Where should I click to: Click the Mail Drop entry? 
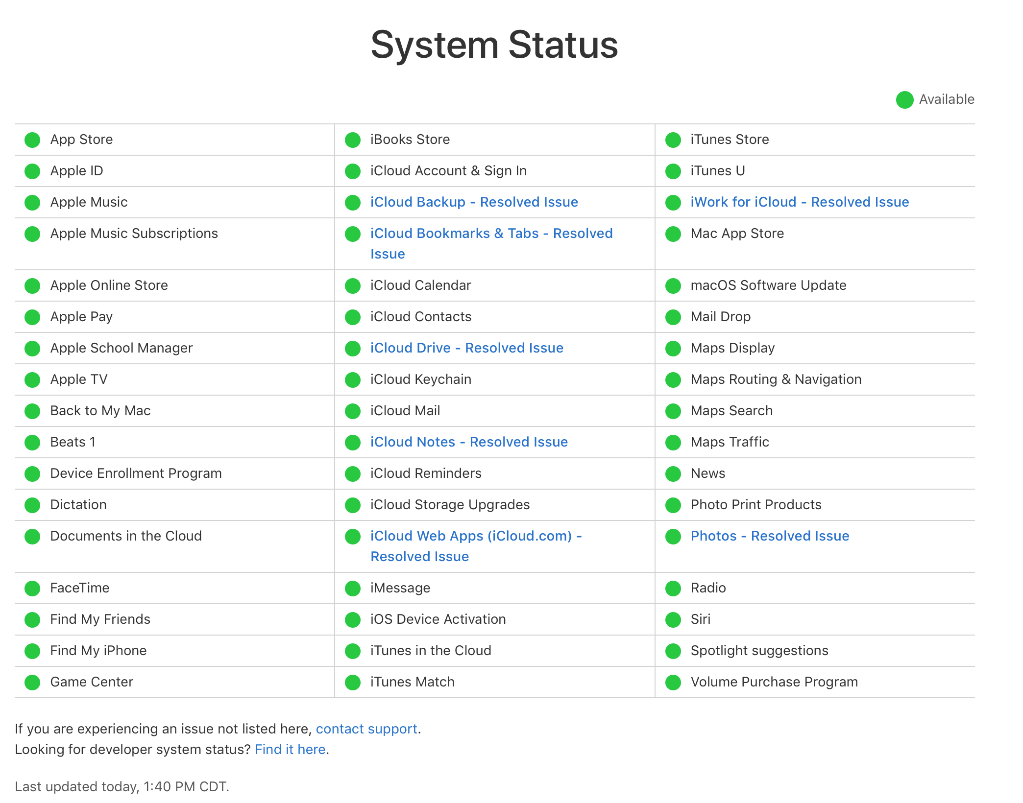point(721,317)
